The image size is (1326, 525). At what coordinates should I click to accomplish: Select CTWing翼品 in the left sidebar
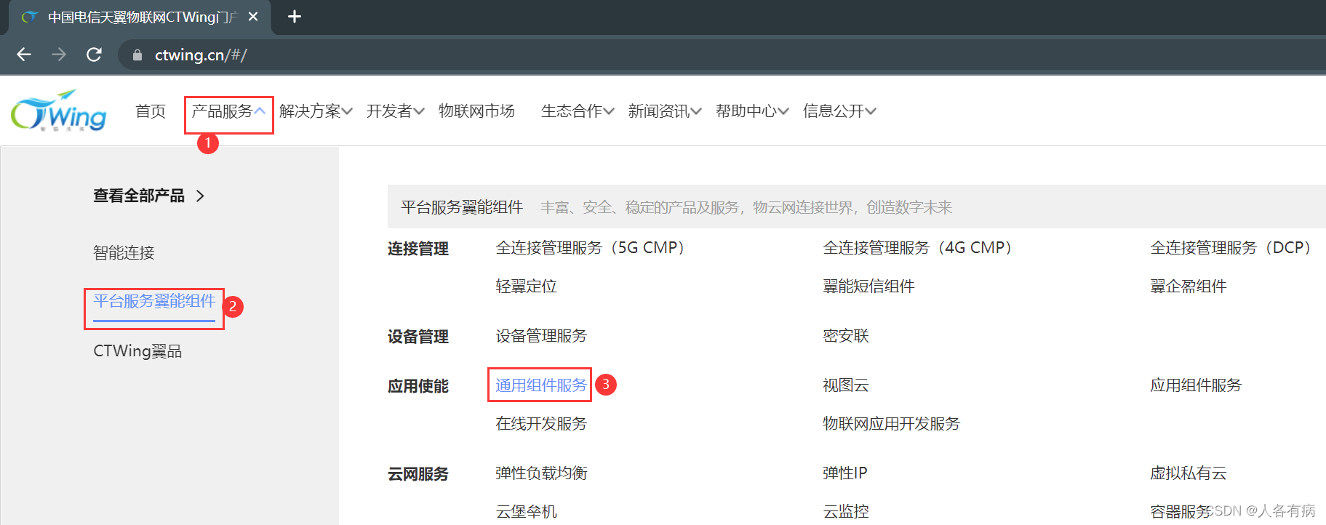pos(137,351)
